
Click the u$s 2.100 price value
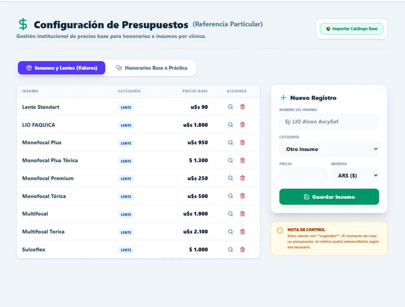point(195,232)
